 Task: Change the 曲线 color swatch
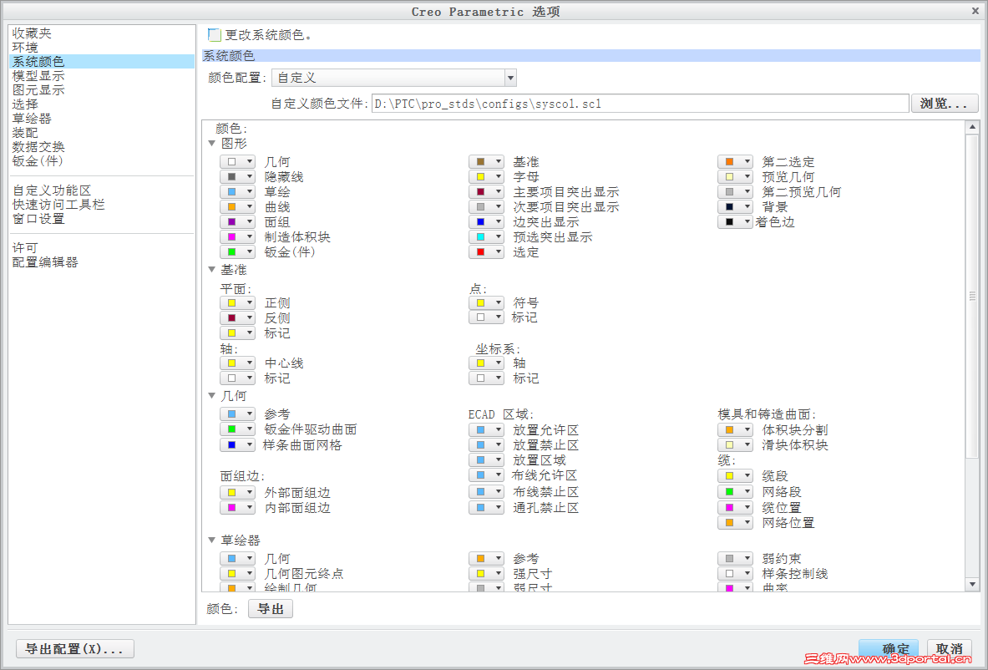click(237, 206)
